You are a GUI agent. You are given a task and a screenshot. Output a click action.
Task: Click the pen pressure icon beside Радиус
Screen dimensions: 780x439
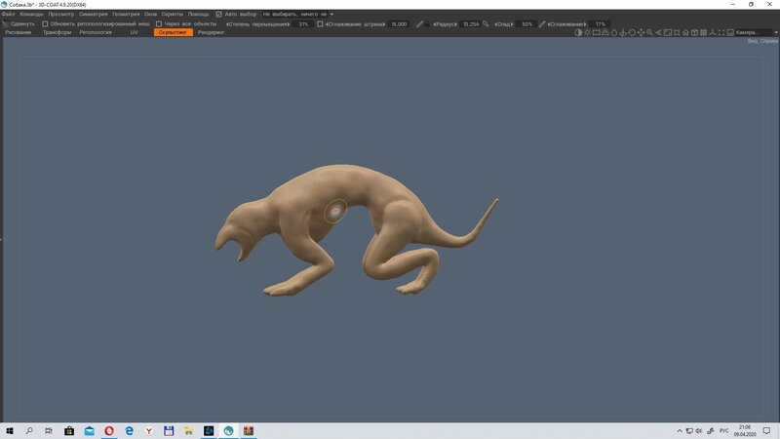tap(420, 23)
